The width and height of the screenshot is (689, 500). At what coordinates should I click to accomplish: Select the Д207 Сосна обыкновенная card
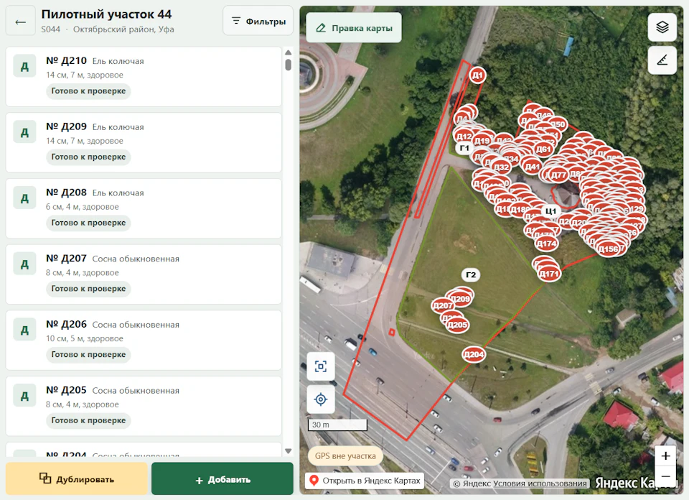pos(144,274)
